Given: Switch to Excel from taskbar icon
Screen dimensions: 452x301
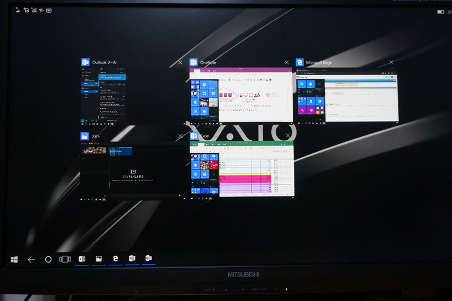Looking at the screenshot, I should click(x=82, y=259).
